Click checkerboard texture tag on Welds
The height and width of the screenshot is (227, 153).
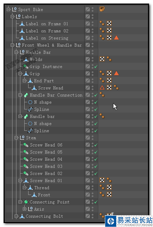coord(102,59)
